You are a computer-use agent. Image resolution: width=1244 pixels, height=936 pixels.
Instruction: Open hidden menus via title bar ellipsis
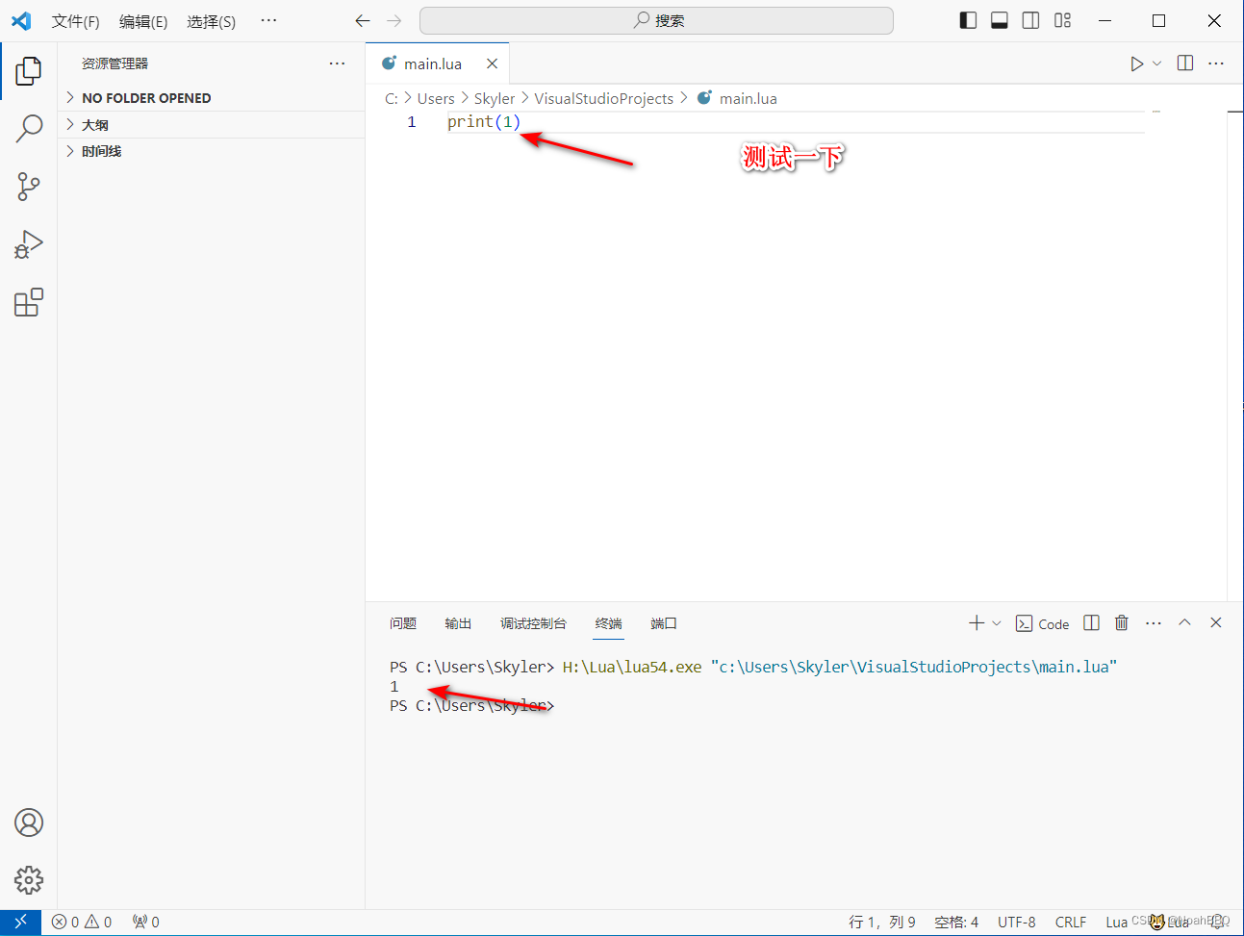click(268, 20)
